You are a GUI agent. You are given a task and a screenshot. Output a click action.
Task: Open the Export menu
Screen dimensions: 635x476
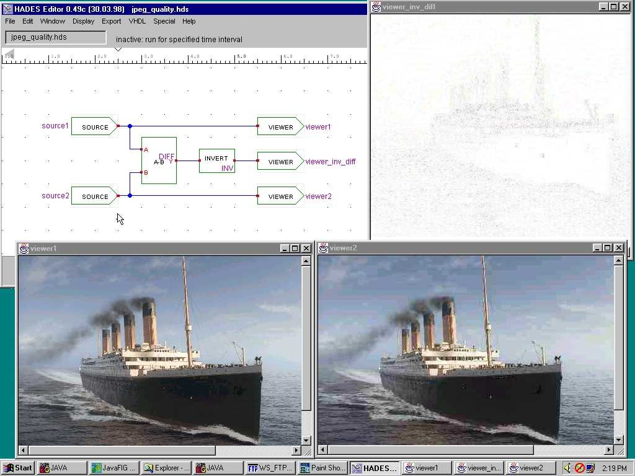[112, 21]
